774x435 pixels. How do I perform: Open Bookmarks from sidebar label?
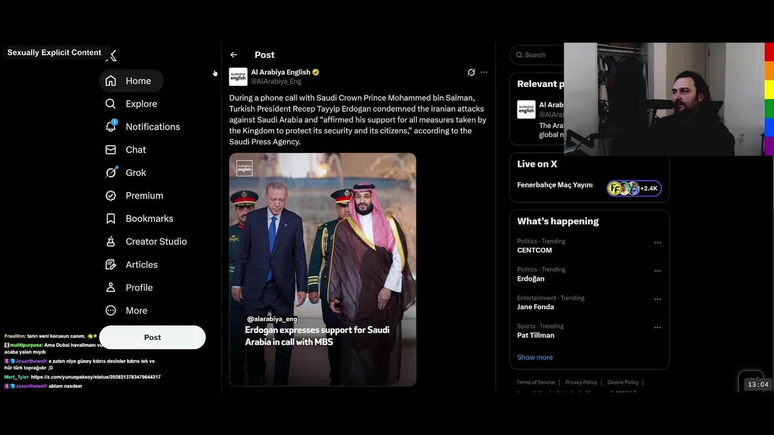click(x=149, y=219)
